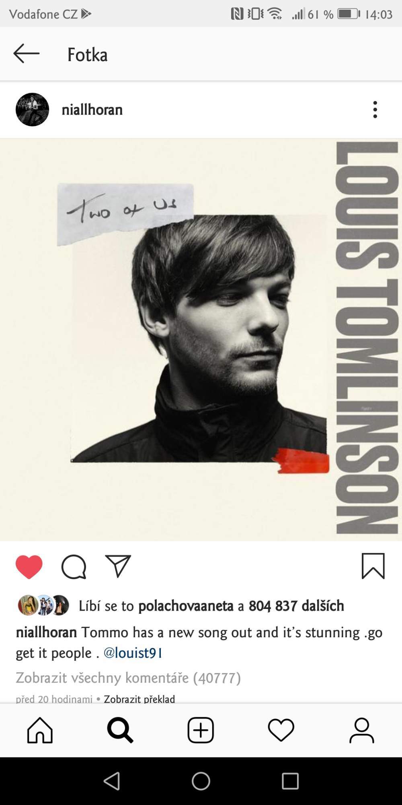
Task: Share post with paper plane icon
Action: (118, 566)
